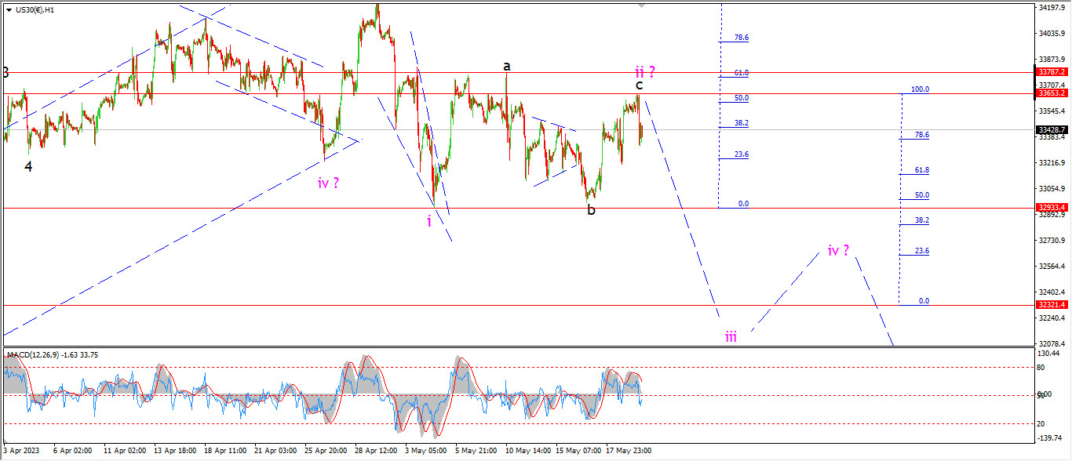Click the 15 May 07:00 time label
The image size is (1072, 461).
pyautogui.click(x=578, y=451)
